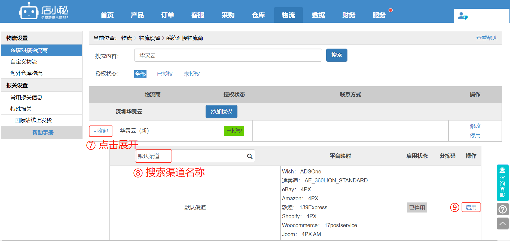Open the 采购 menu
510x241 pixels.
[x=228, y=15]
